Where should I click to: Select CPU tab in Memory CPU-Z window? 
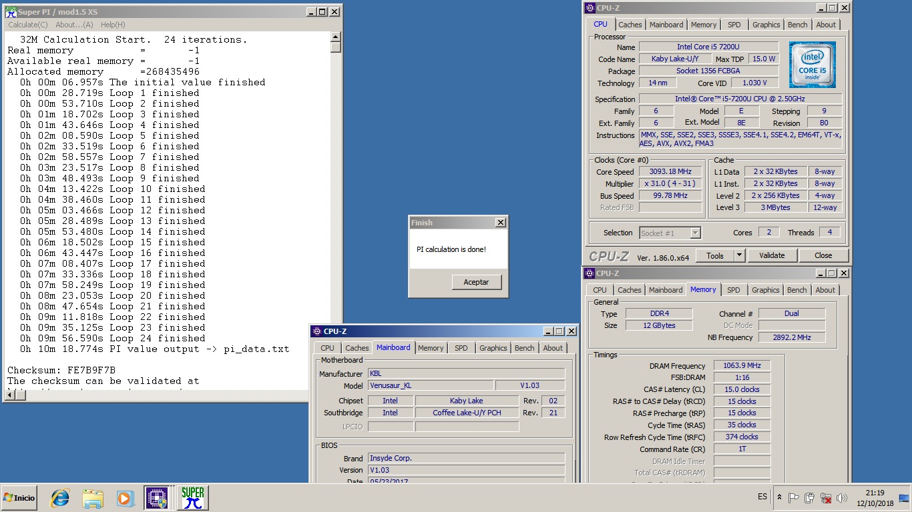pyautogui.click(x=600, y=290)
